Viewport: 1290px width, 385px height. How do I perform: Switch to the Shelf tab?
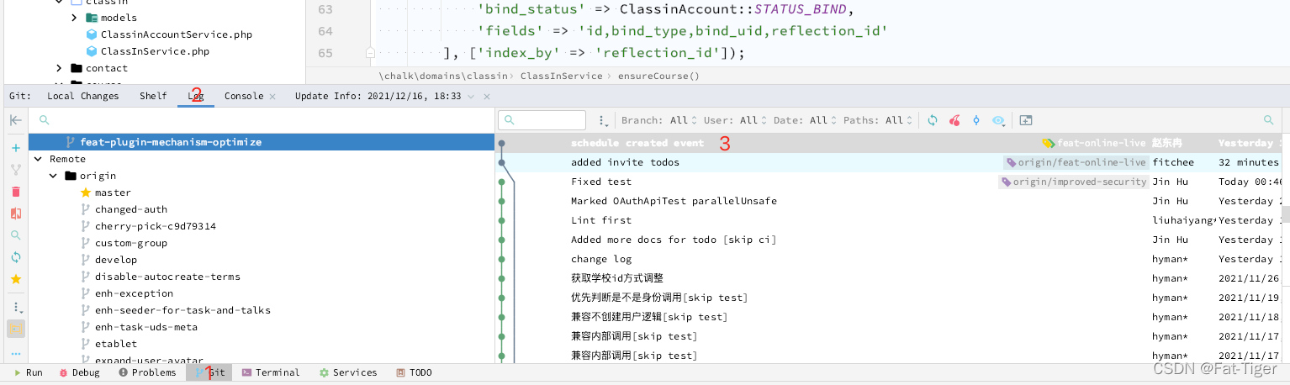[x=153, y=96]
